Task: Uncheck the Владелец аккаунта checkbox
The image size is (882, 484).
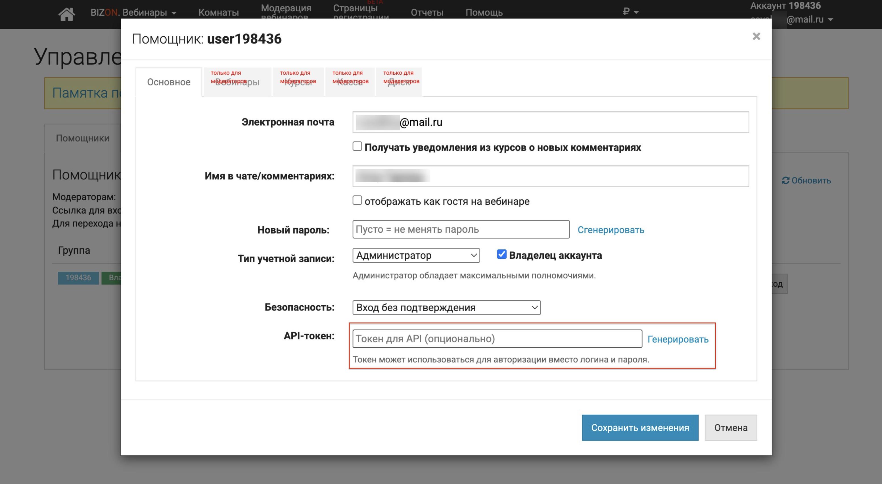Action: click(x=501, y=254)
